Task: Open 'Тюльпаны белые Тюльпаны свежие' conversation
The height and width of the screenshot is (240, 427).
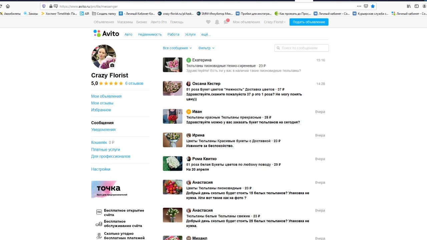Action: pos(244,218)
